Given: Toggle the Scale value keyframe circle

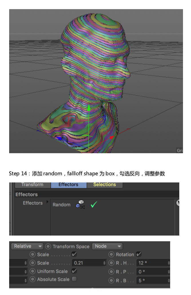Looking at the screenshot, I should pyautogui.click(x=33, y=263).
